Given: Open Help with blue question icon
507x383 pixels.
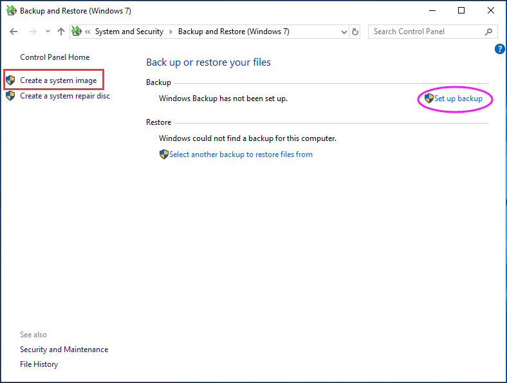Looking at the screenshot, I should coord(499,49).
